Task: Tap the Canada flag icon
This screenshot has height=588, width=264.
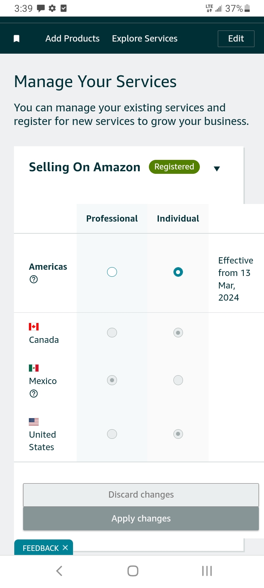Action: click(x=34, y=326)
